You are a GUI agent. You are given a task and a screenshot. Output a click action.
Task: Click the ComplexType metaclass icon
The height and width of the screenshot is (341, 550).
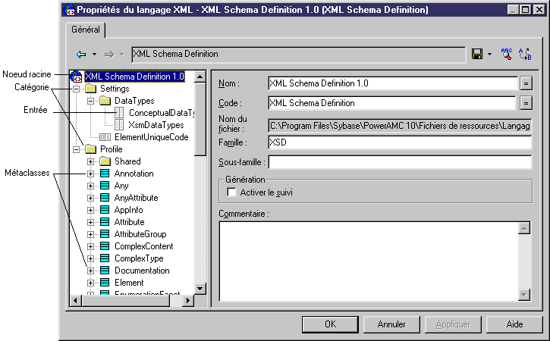tap(105, 258)
